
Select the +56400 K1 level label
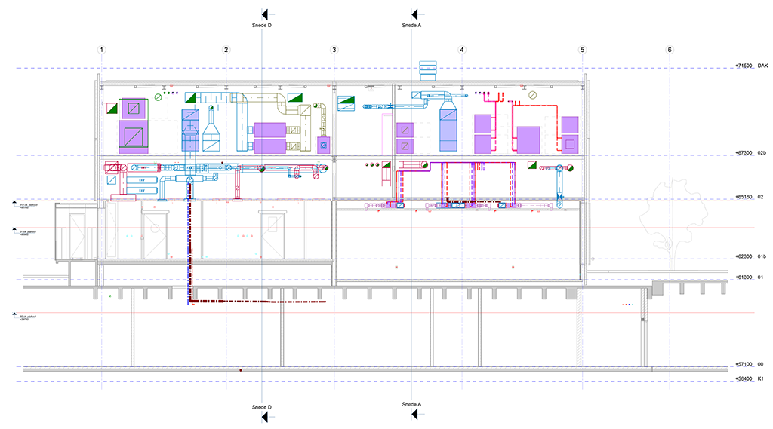pyautogui.click(x=750, y=378)
